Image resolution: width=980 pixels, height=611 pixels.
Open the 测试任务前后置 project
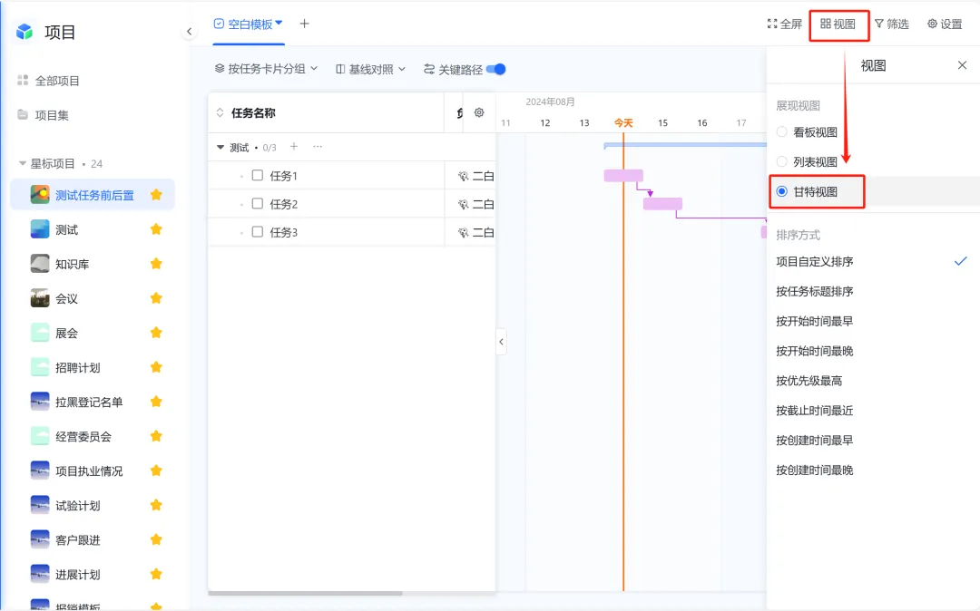(x=94, y=195)
